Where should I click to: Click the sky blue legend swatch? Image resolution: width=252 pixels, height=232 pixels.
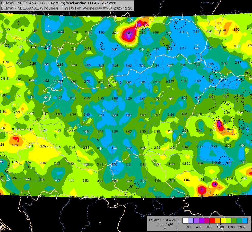(245, 220)
